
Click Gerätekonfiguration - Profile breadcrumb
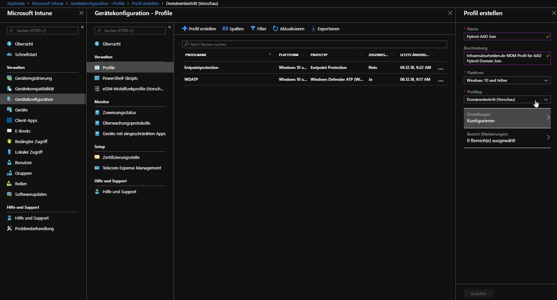pyautogui.click(x=97, y=3)
